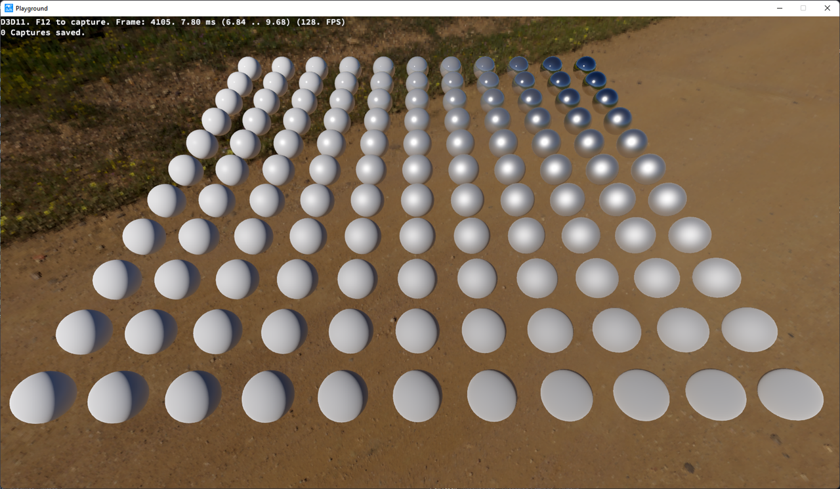Click the '0 Captures saved.' status text
The width and height of the screenshot is (840, 489).
tap(43, 32)
